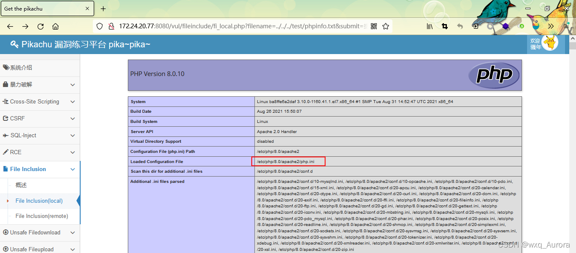Click the lock icon beside 暴力破解

point(6,84)
